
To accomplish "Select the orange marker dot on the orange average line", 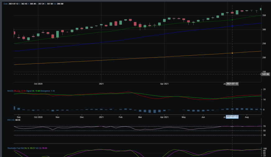I will click(232, 53).
